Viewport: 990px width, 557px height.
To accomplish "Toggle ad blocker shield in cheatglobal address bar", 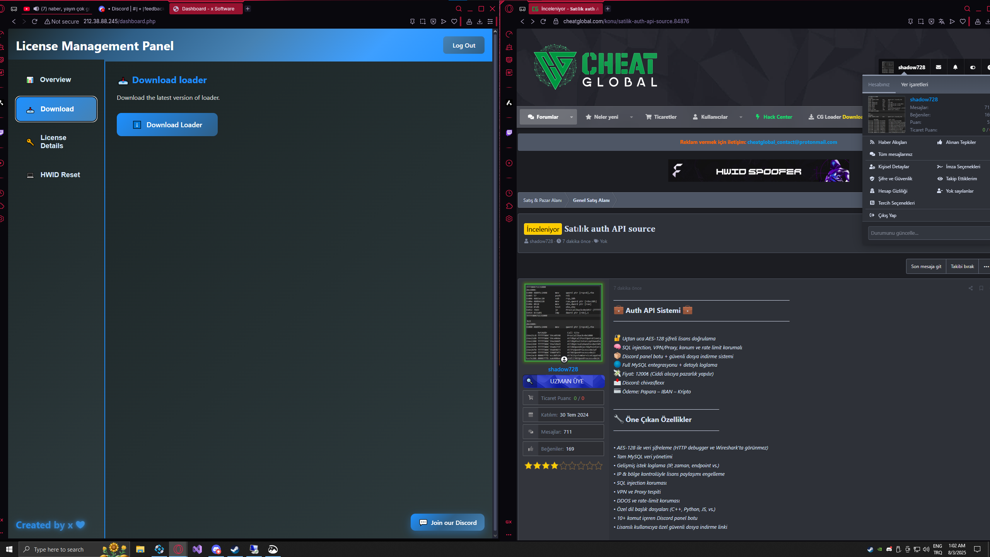I will pos(931,21).
